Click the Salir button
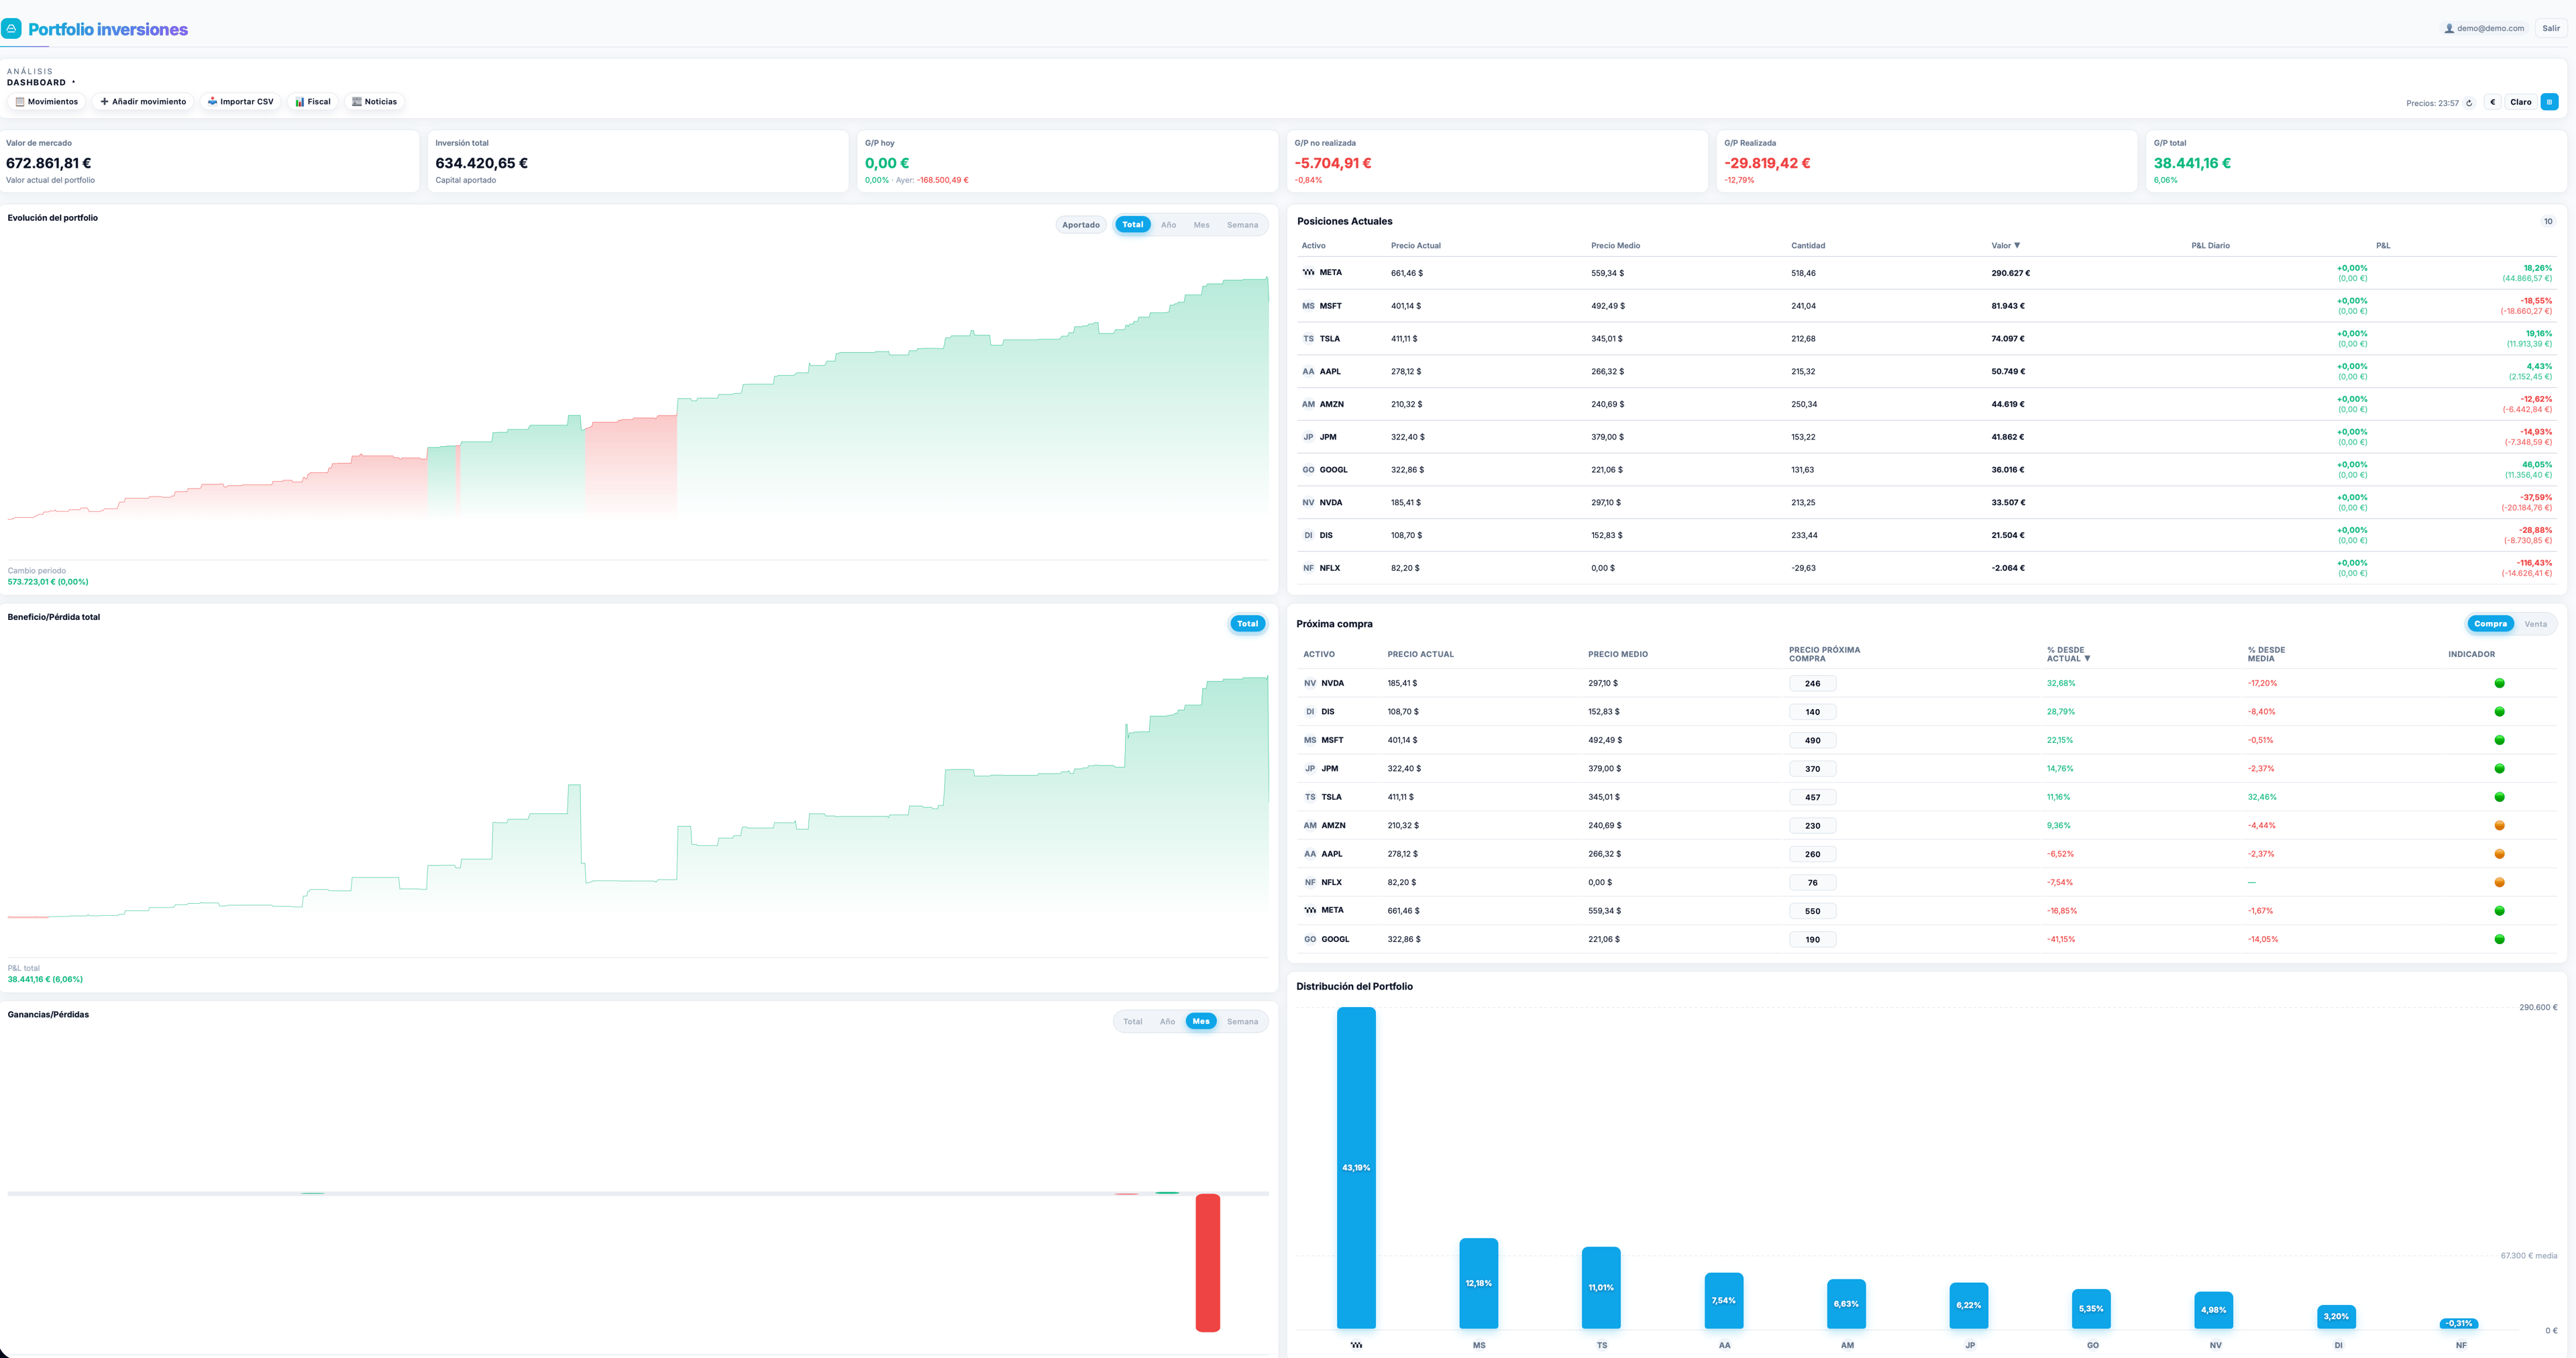2576x1358 pixels. click(x=2551, y=29)
